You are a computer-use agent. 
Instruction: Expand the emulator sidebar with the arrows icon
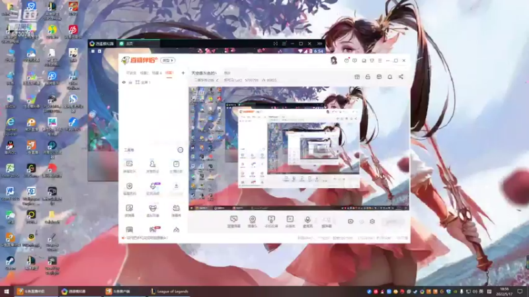(319, 44)
